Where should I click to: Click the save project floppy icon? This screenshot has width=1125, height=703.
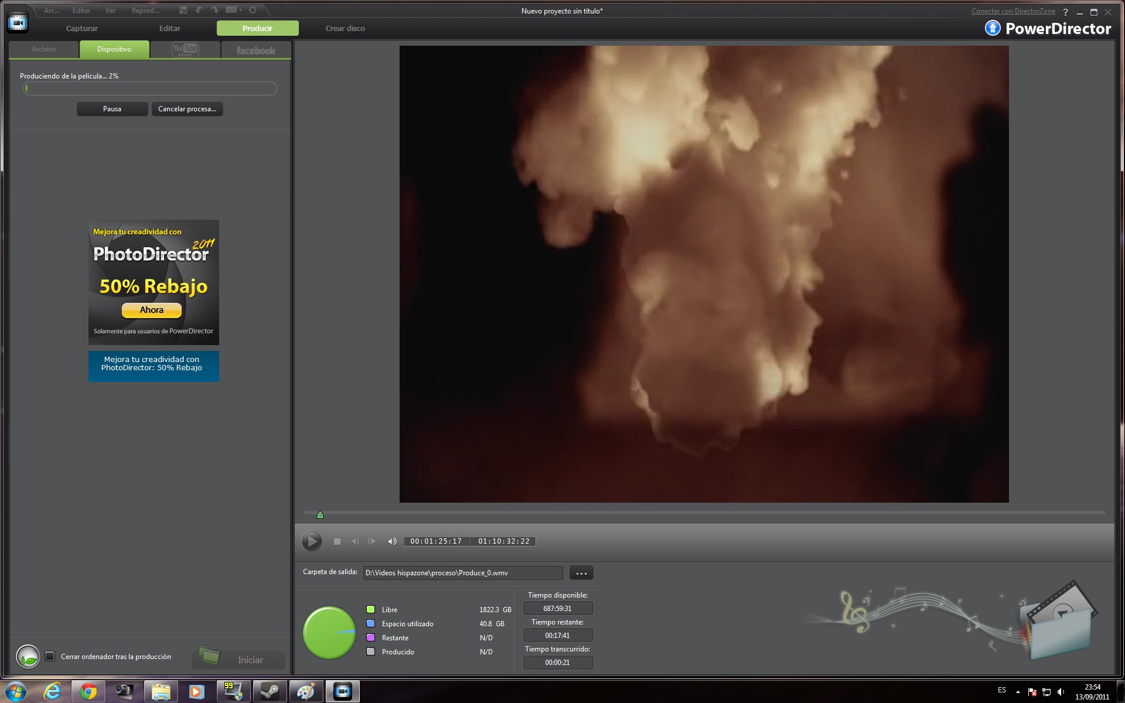tap(183, 11)
